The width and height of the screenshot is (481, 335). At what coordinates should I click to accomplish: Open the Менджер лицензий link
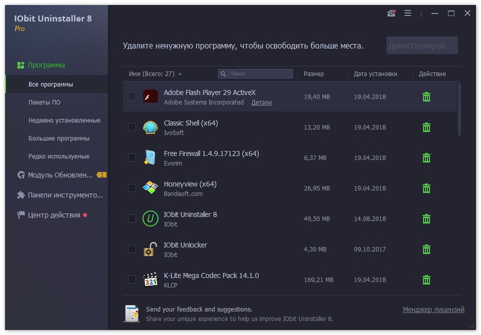coord(433,309)
